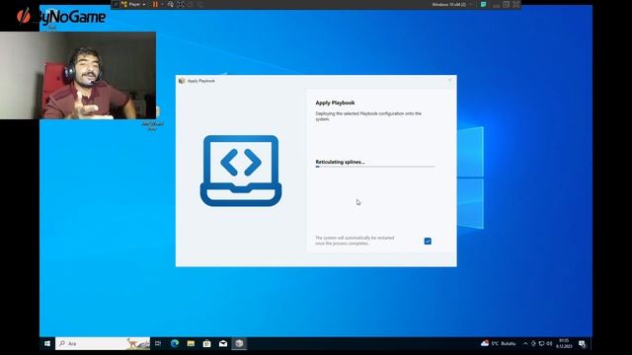Viewport: 632px width, 355px height.
Task: Pause the virtual machine
Action: (155, 4)
